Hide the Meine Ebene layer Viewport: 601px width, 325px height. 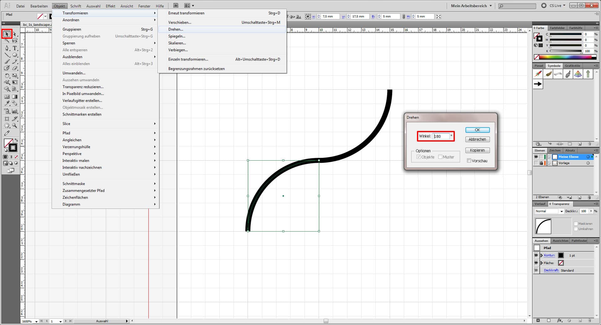coord(536,157)
